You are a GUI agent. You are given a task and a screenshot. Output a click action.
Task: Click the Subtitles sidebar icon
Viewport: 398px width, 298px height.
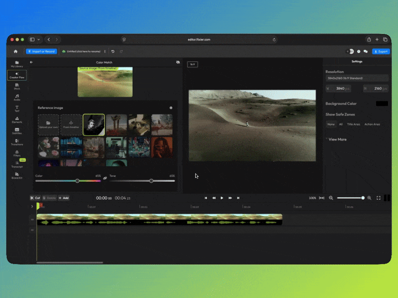(x=17, y=130)
